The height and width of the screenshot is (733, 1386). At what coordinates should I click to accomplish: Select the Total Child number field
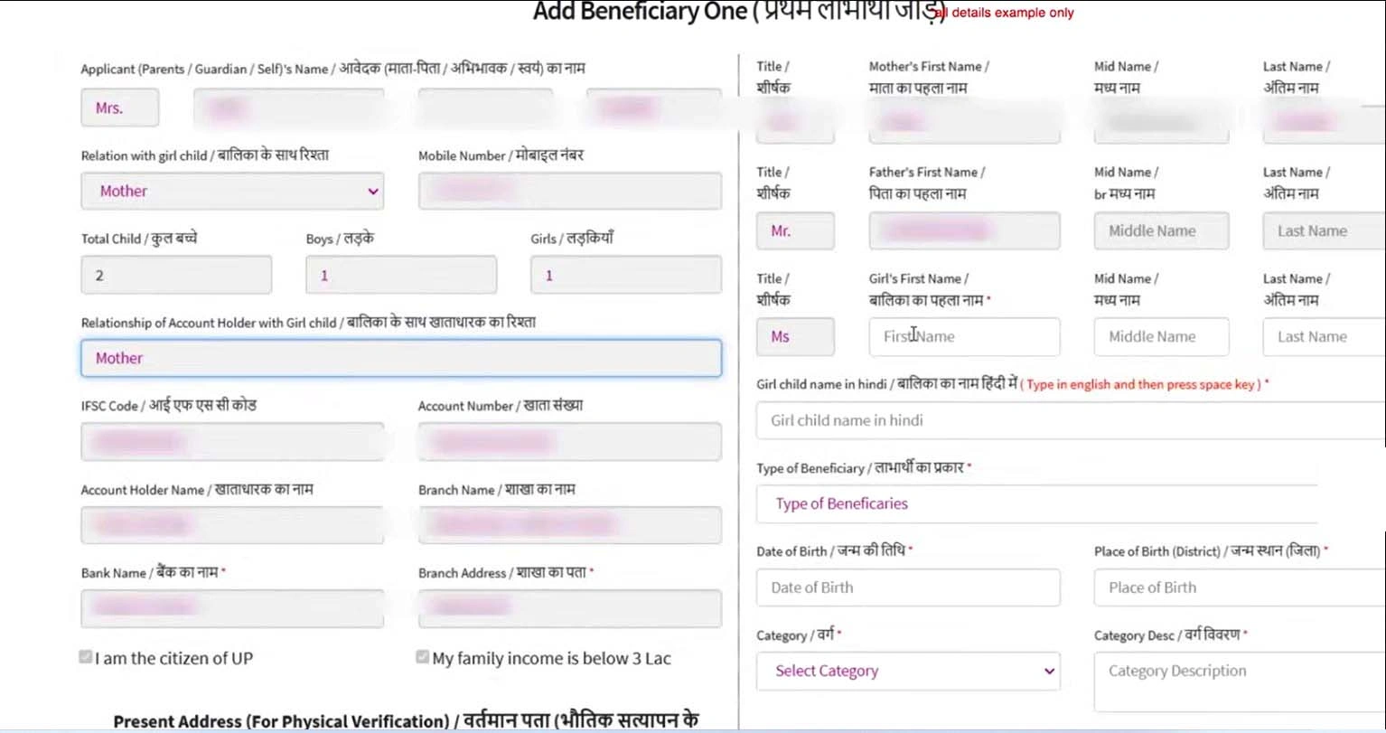point(176,276)
